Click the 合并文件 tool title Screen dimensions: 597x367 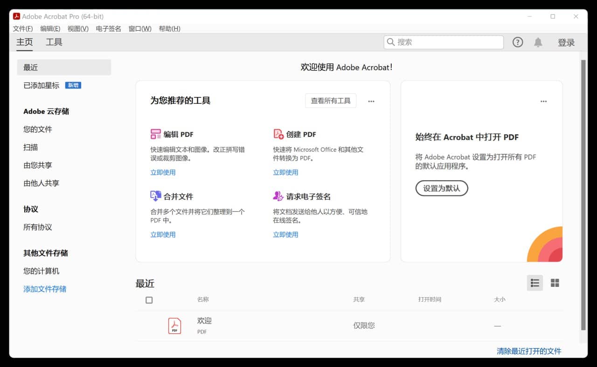click(x=178, y=196)
